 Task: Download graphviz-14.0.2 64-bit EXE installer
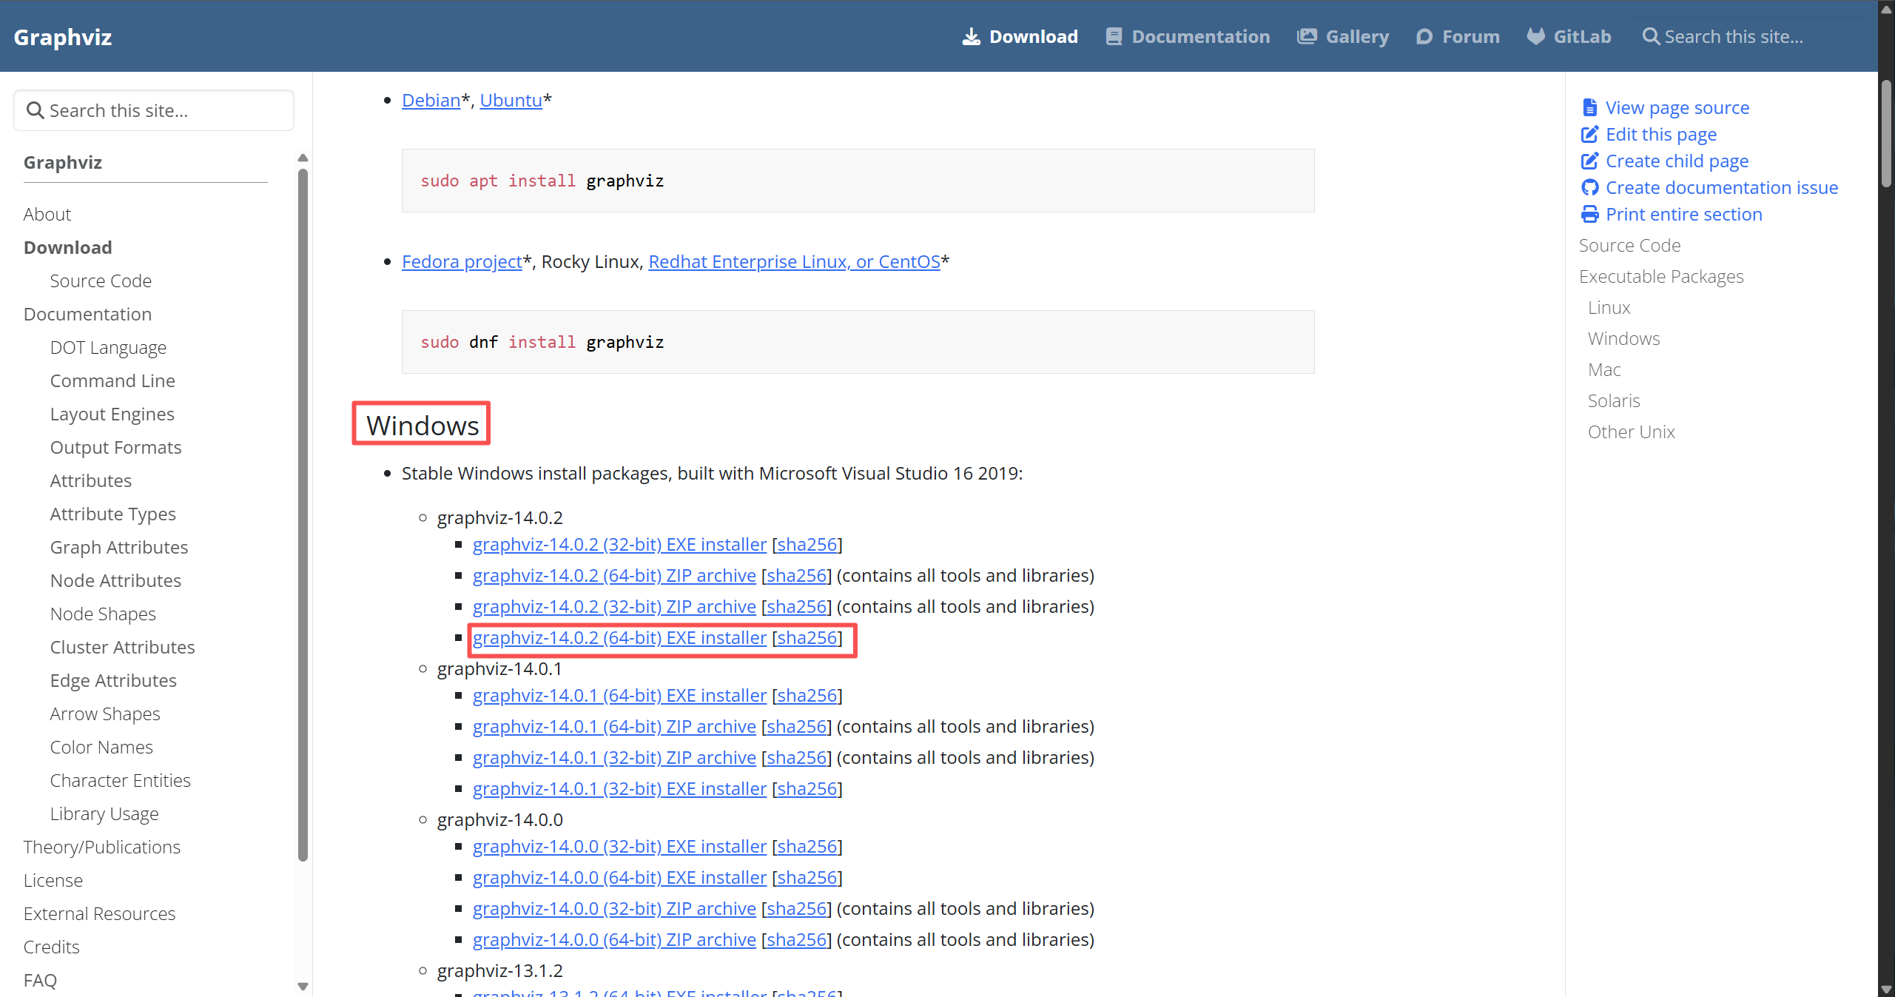tap(619, 638)
